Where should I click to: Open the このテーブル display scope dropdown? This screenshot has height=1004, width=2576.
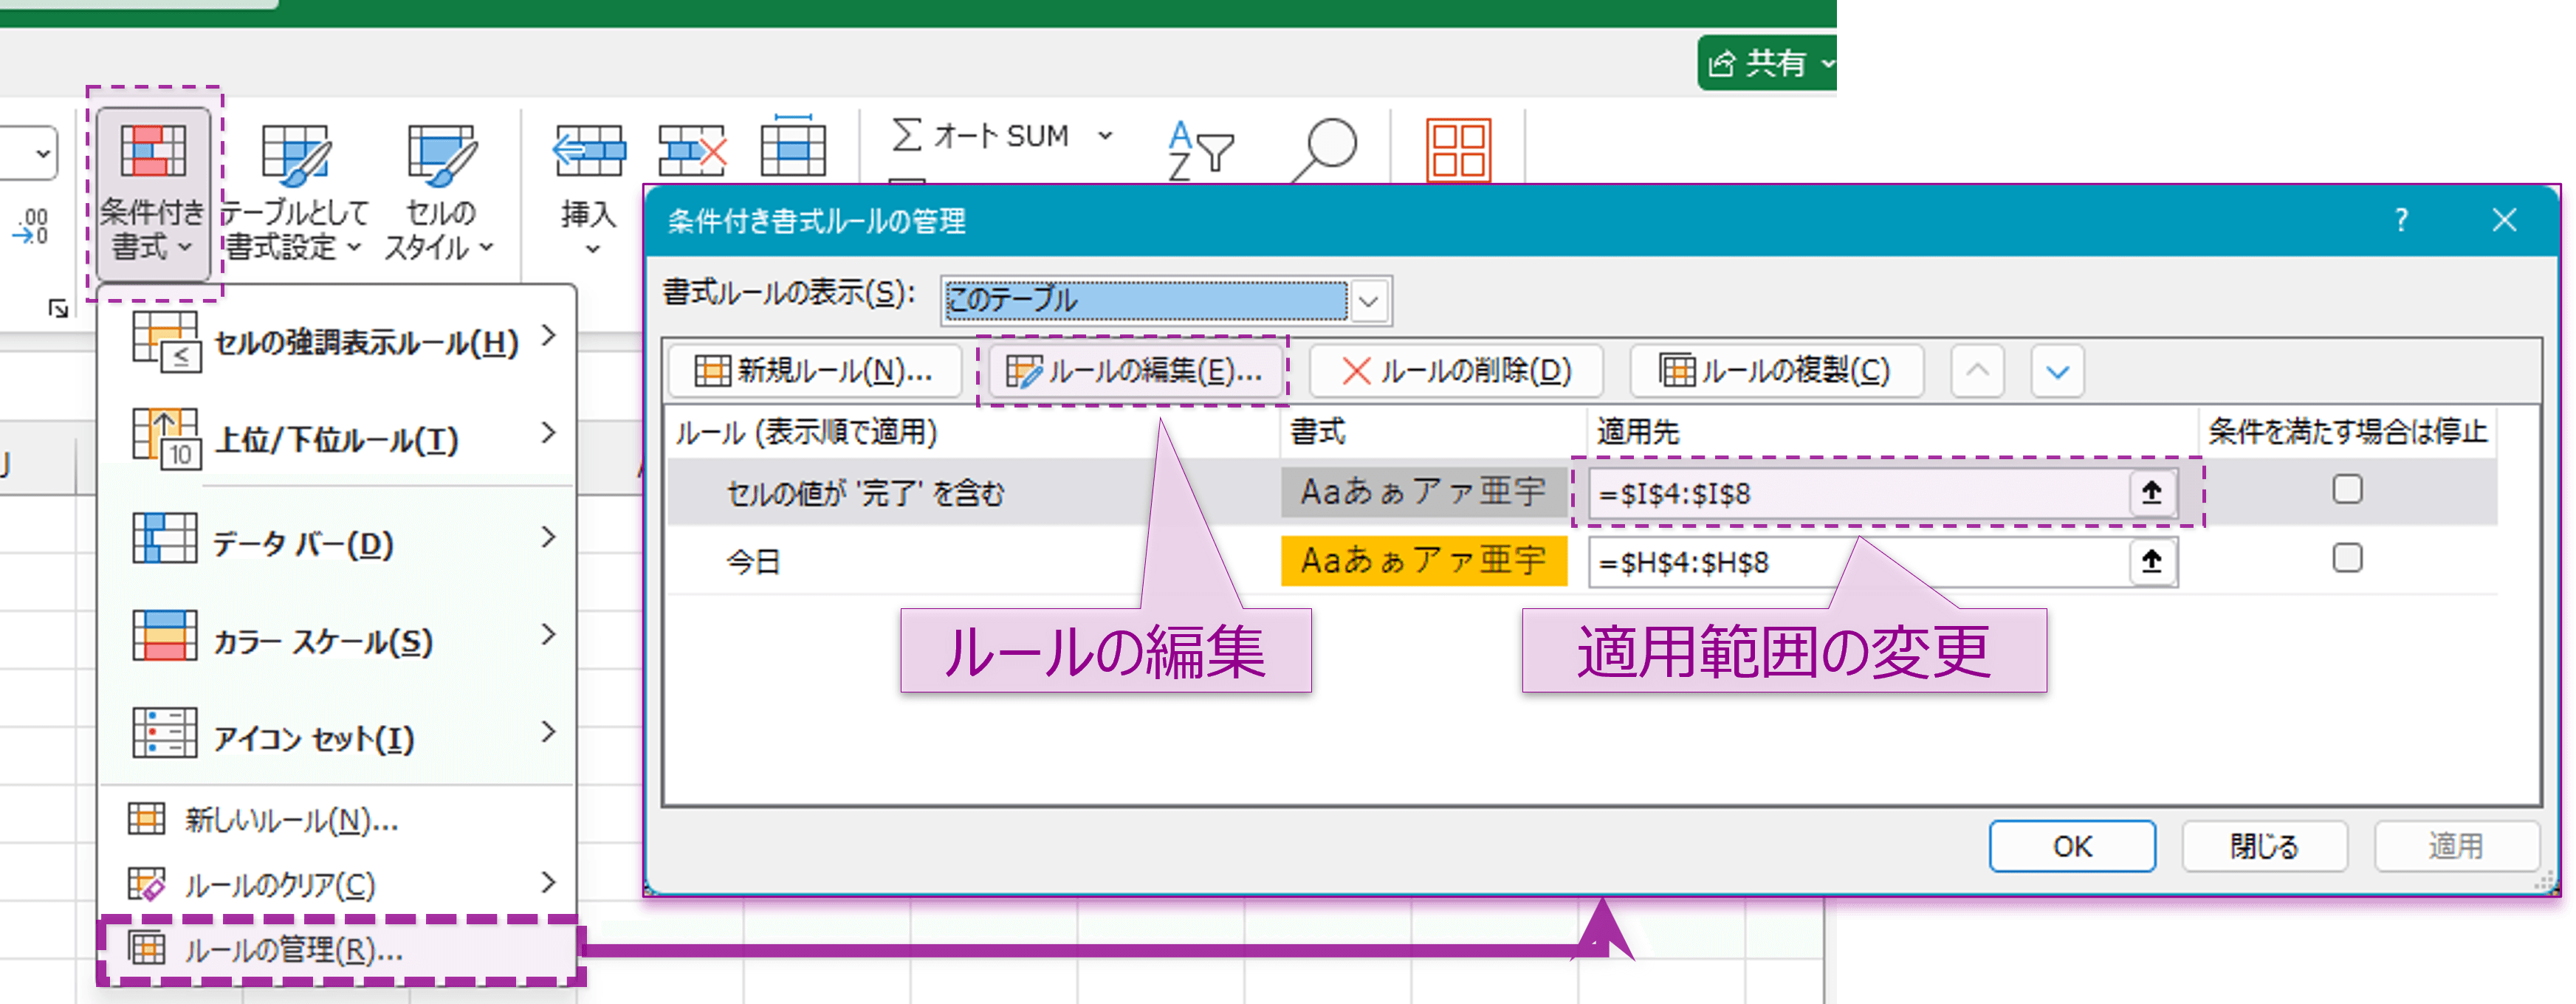(x=1371, y=301)
